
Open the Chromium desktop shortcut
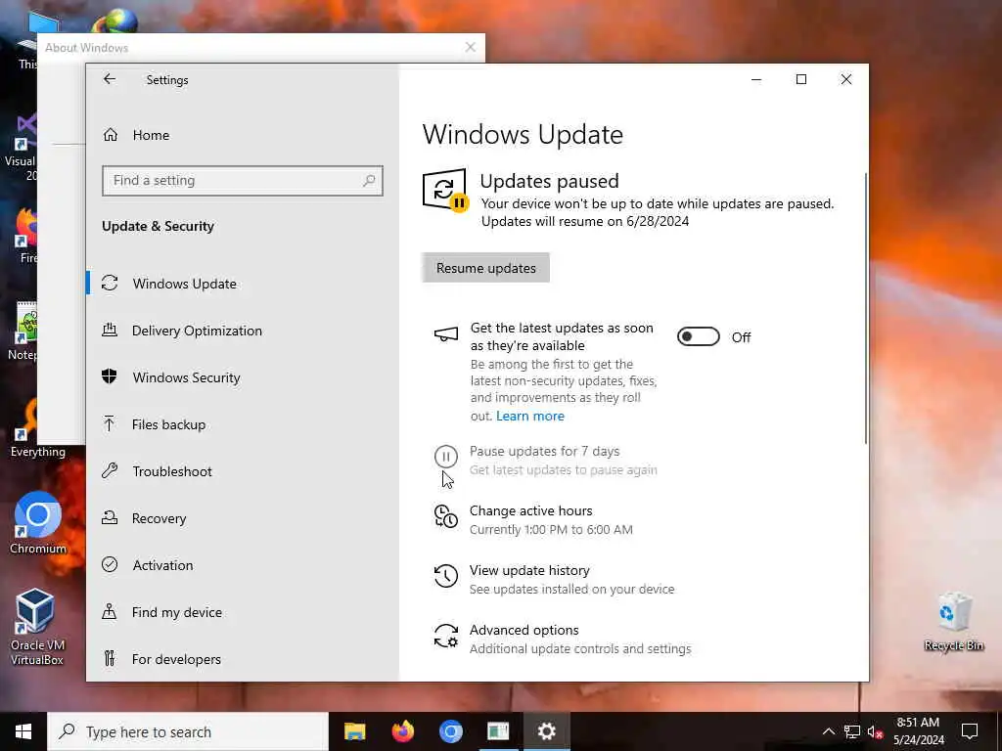38,522
